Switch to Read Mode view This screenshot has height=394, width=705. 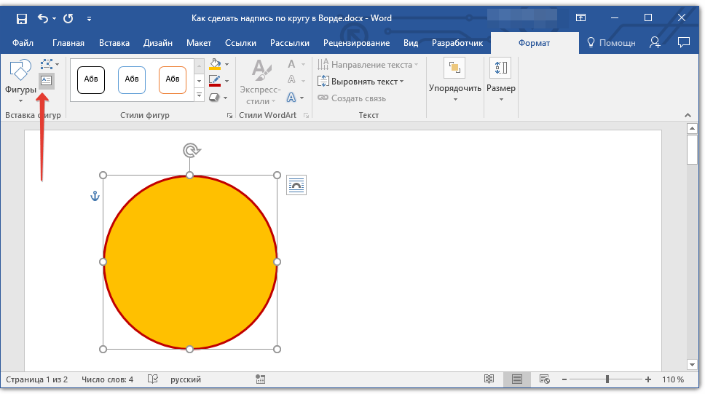(x=489, y=379)
